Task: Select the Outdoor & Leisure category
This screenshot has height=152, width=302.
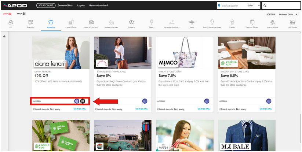Action: coord(172,24)
